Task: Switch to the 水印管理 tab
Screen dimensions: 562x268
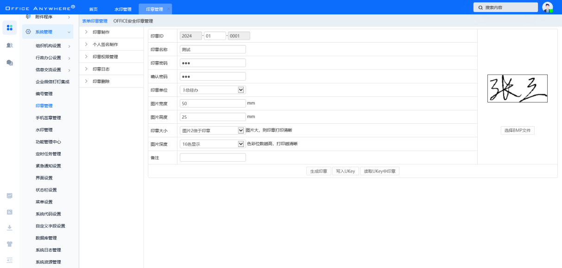Action: [123, 9]
